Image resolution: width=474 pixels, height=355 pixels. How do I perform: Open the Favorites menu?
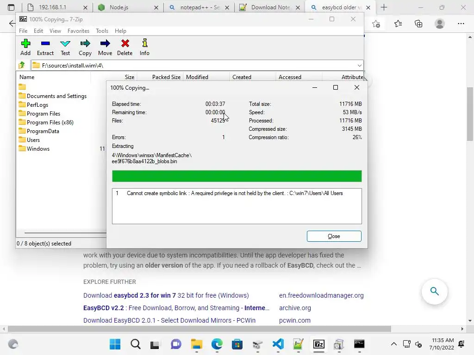coord(78,31)
